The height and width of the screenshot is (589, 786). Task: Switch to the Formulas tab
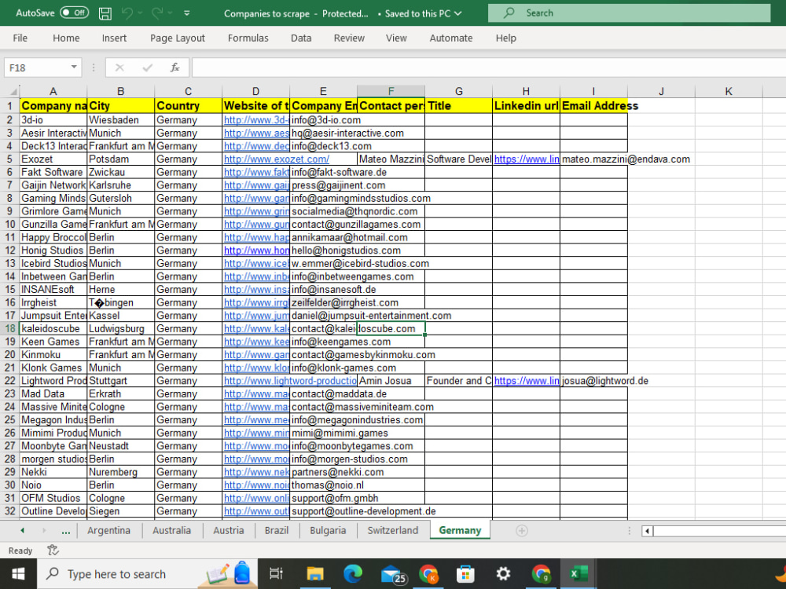click(248, 38)
